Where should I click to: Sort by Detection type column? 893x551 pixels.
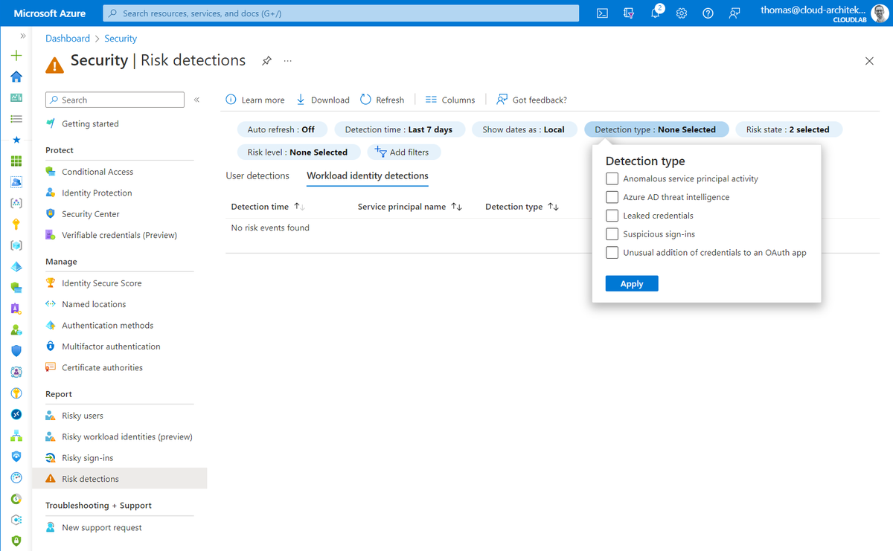(522, 207)
